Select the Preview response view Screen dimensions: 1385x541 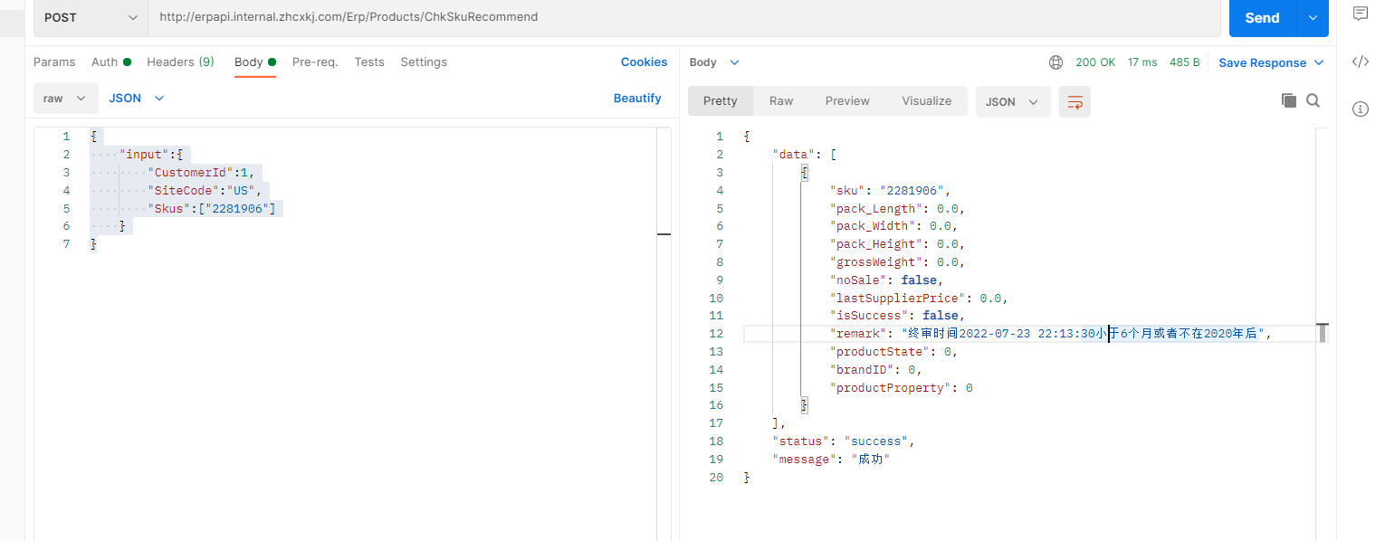pos(847,101)
